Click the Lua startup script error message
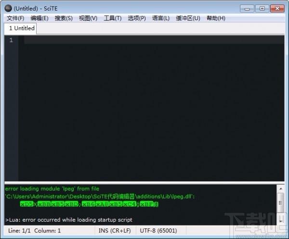The image size is (289, 239). pos(69,220)
